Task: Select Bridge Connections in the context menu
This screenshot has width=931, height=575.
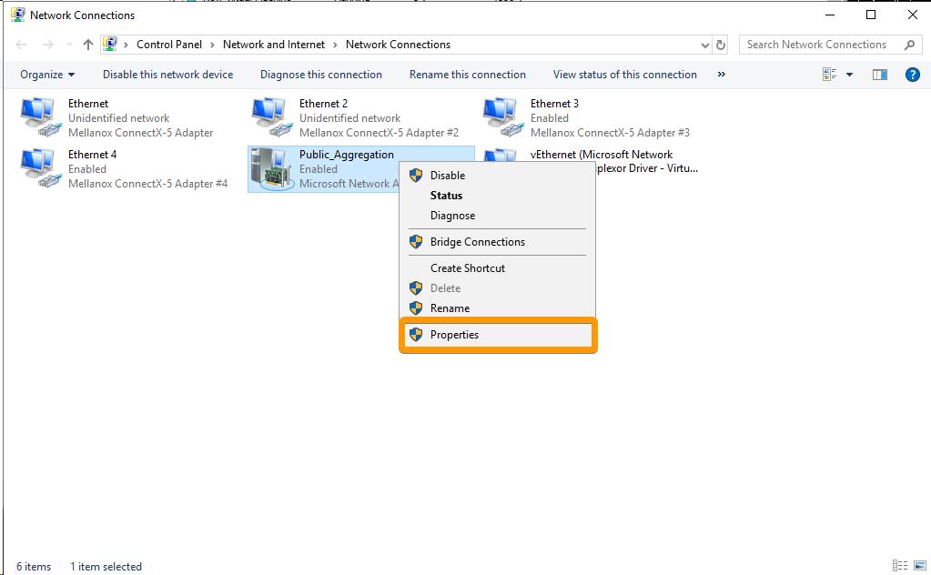Action: (x=475, y=241)
